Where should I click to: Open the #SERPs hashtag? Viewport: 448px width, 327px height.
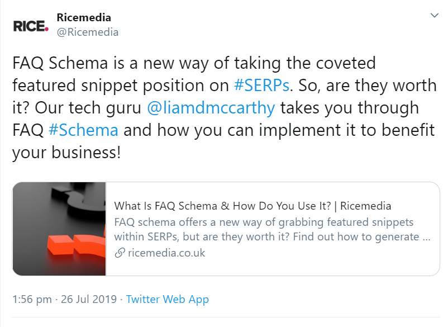(262, 85)
